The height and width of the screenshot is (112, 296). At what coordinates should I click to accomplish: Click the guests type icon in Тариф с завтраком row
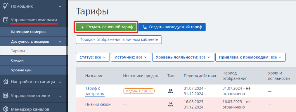[170, 91]
